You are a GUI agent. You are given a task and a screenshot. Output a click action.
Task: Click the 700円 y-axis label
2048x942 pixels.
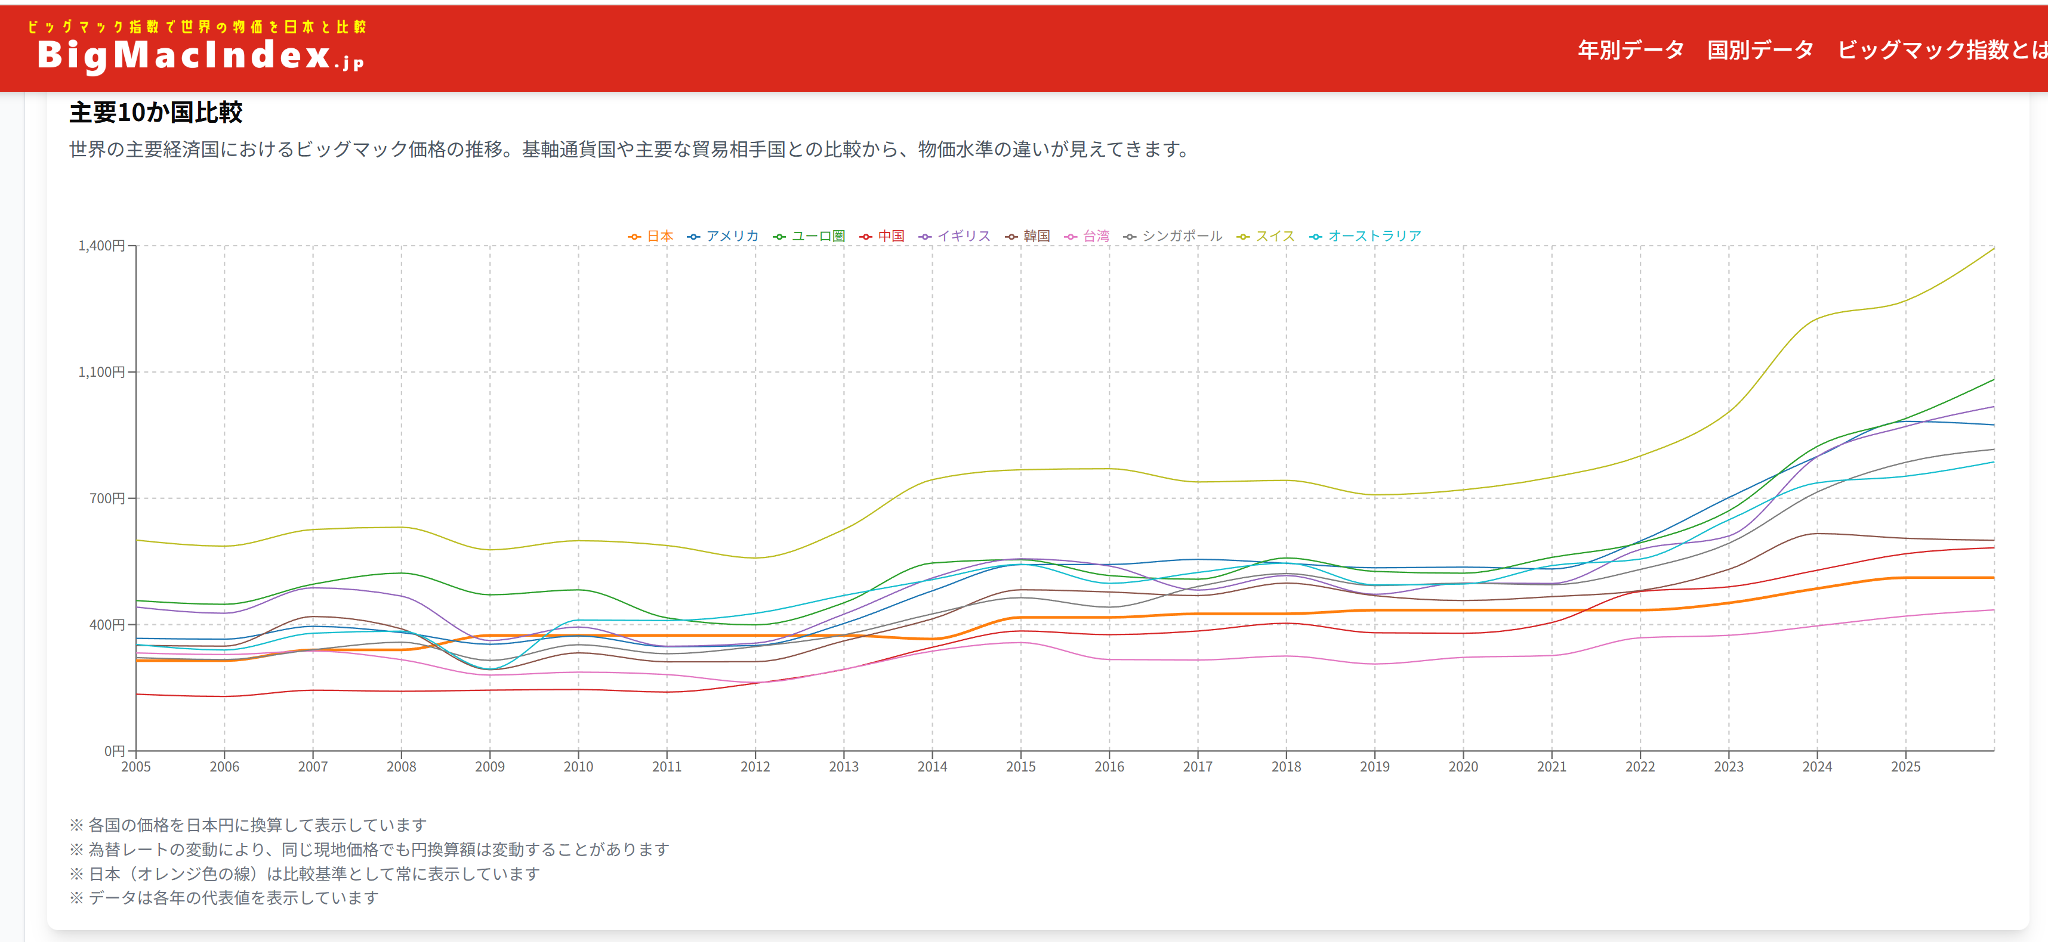(107, 498)
